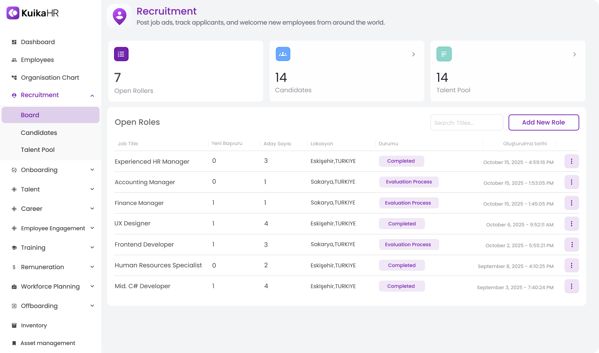The width and height of the screenshot is (599, 353).
Task: Open the KuikaHR logo icon
Action: 12,13
